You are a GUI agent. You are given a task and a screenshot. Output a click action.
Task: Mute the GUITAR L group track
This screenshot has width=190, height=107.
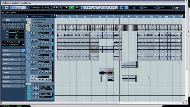(34, 87)
